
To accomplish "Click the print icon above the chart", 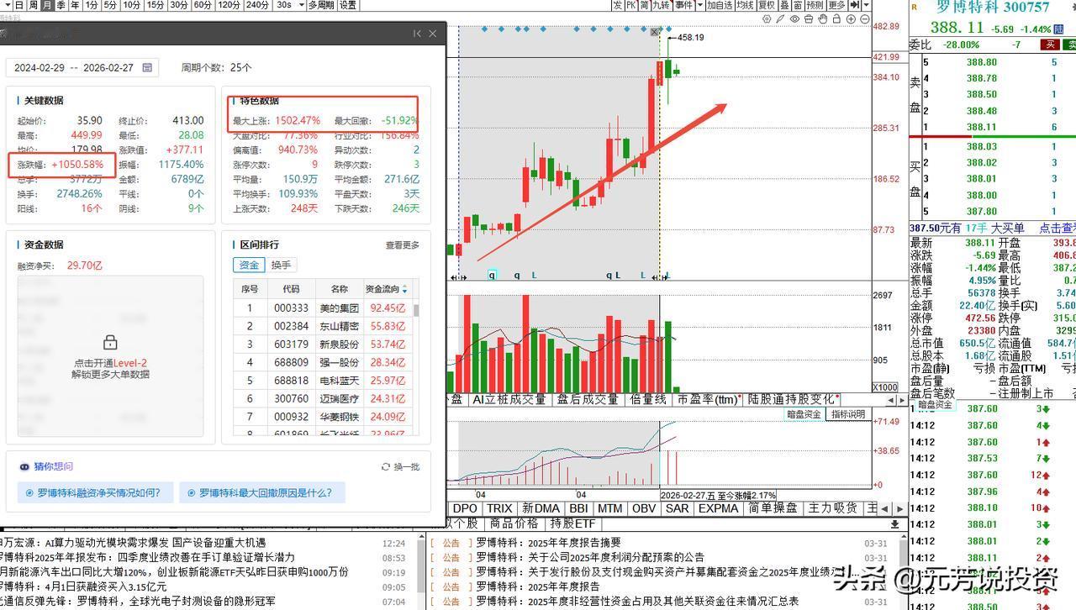I will pyautogui.click(x=809, y=18).
